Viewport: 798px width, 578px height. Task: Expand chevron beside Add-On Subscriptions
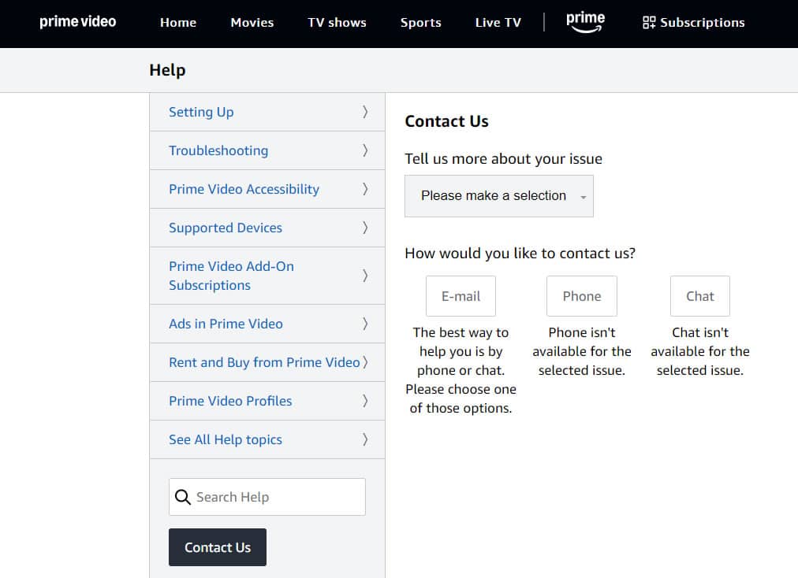365,276
